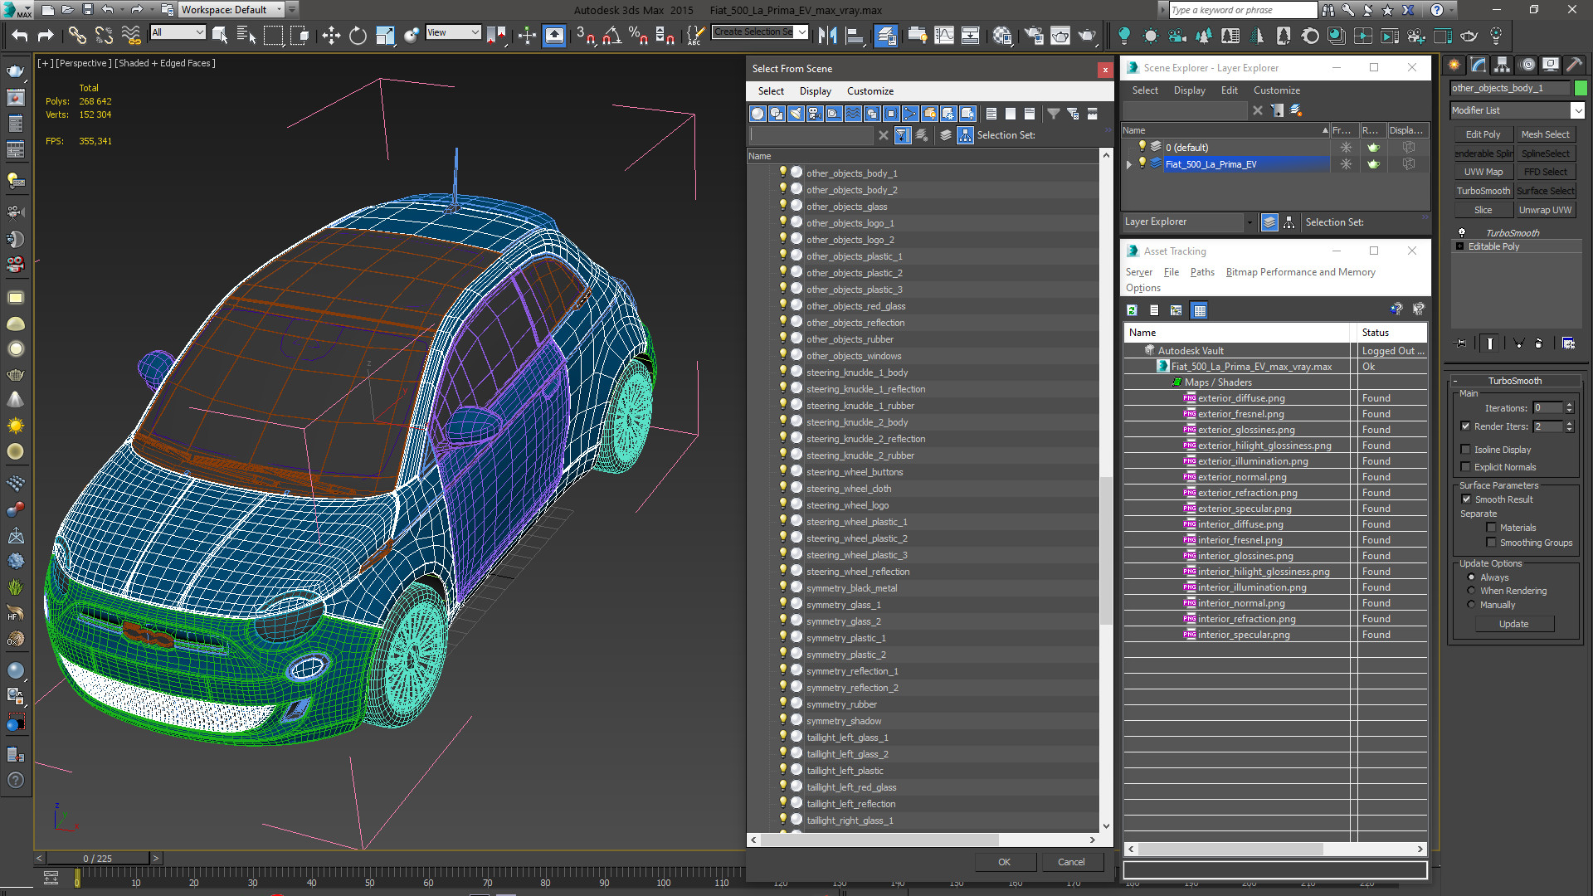Toggle Angle Snap icon
The image size is (1593, 896).
point(612,35)
